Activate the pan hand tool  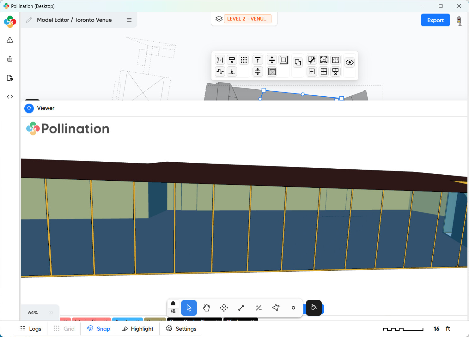[206, 308]
